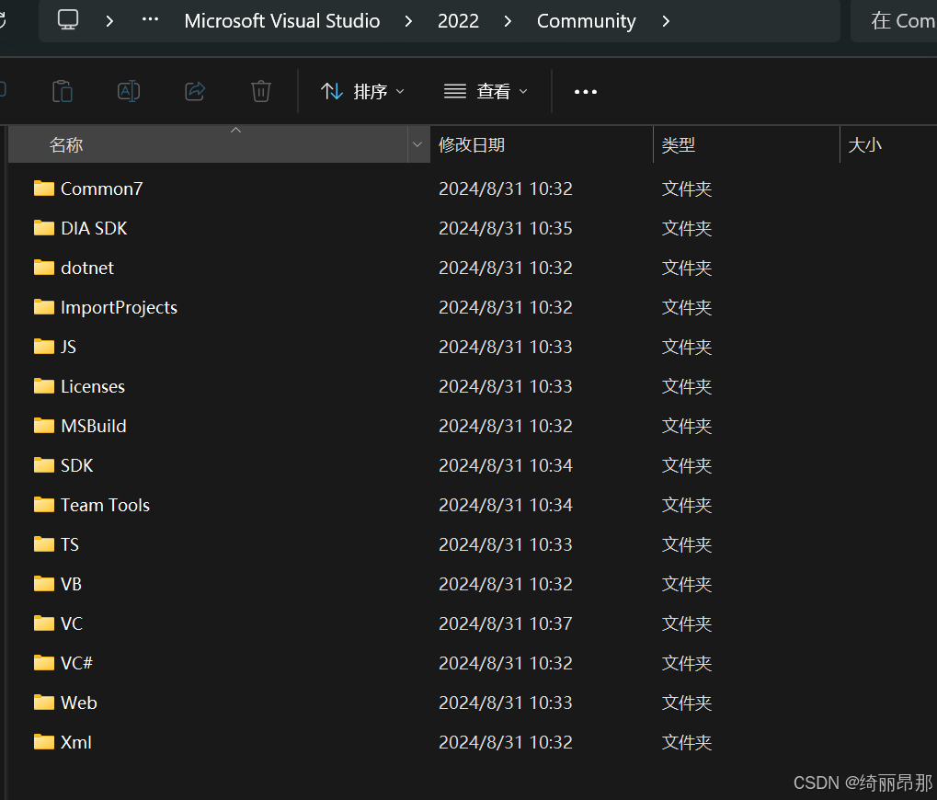The image size is (937, 800).
Task: Click date 2024/8/31 10:37 of VC row
Action: (x=506, y=623)
